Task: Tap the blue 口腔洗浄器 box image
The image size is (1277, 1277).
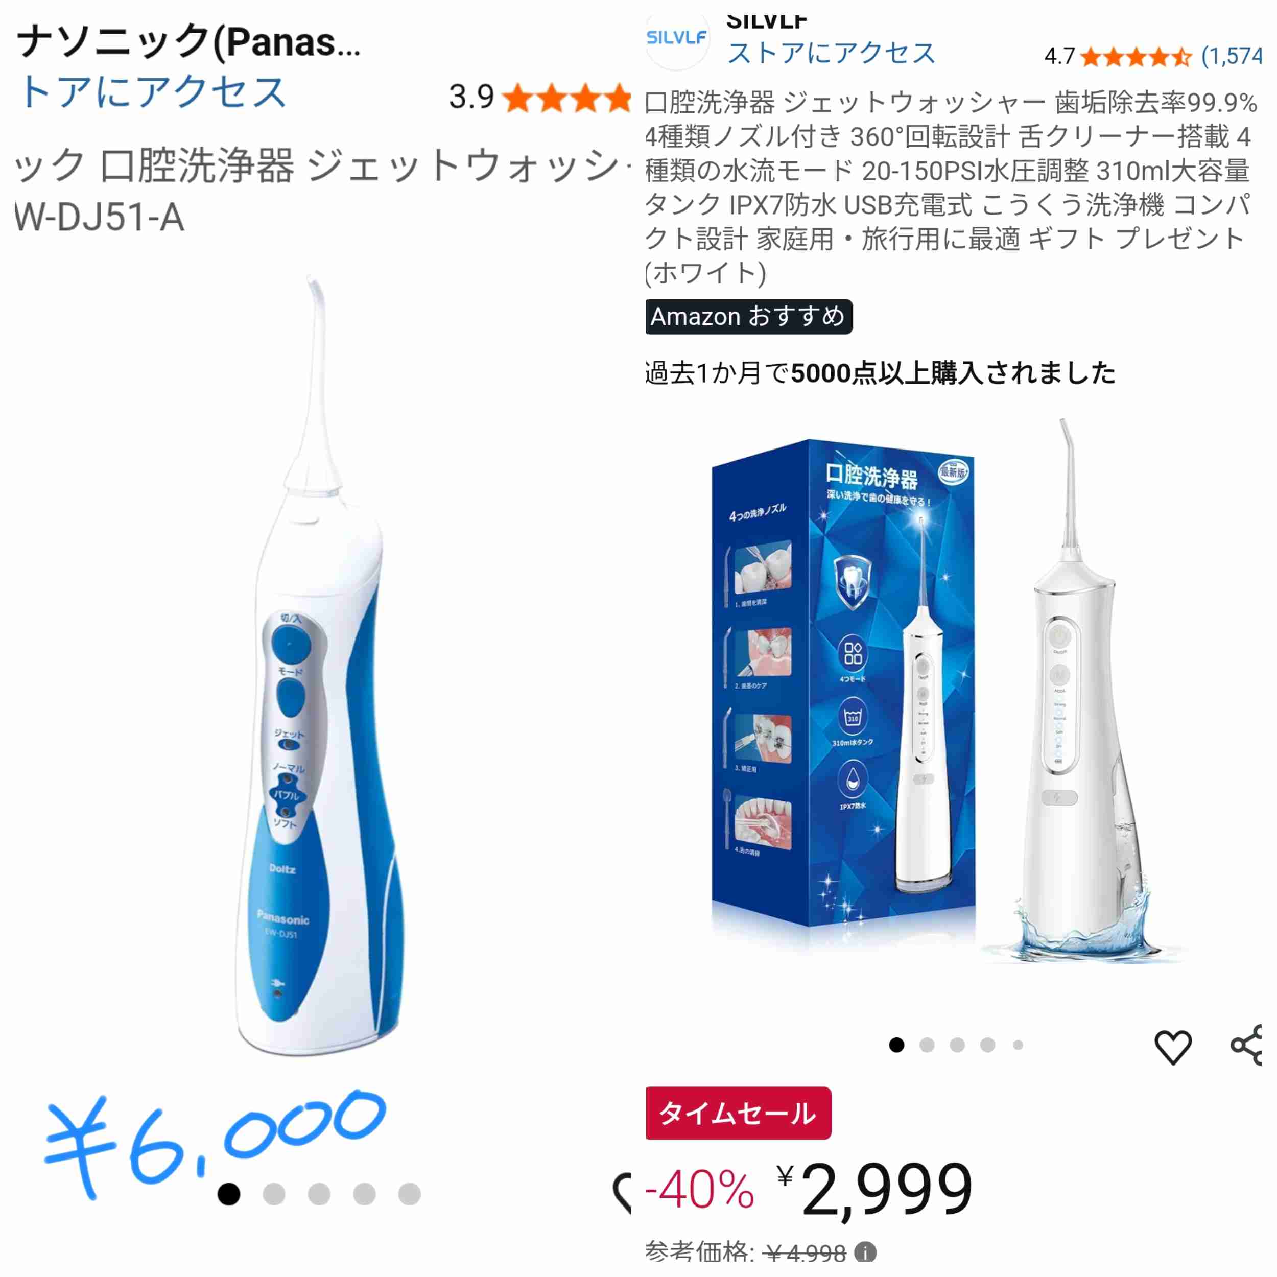Action: 843,688
